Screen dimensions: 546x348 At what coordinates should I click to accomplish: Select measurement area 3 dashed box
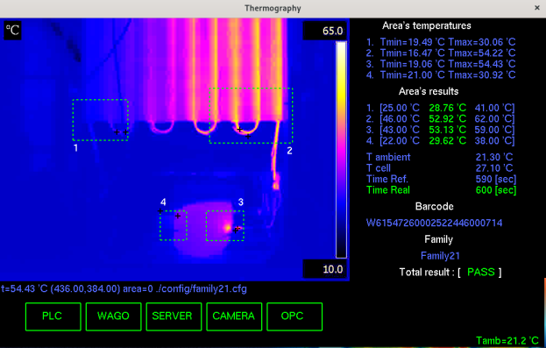coord(225,225)
